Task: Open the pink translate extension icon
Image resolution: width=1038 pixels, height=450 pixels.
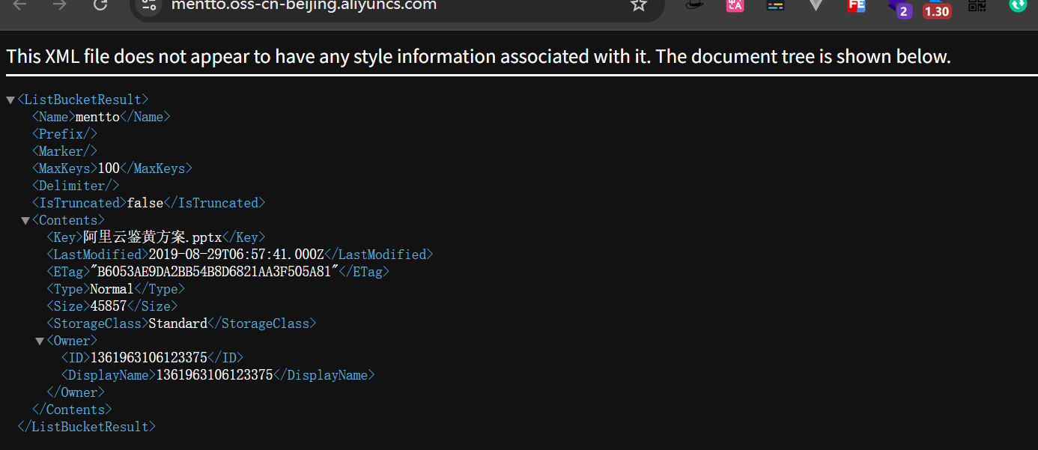Action: (735, 5)
